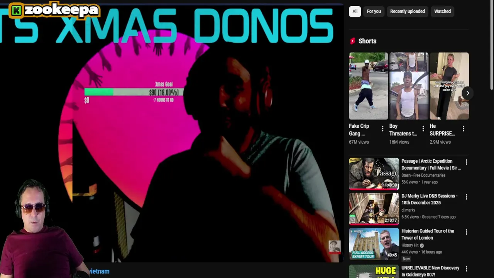Select the Watched filter chip
Image resolution: width=494 pixels, height=278 pixels.
[442, 11]
